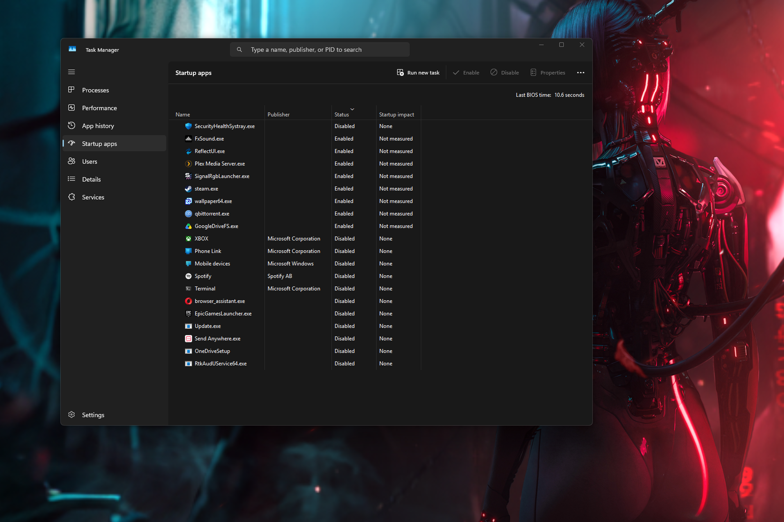Image resolution: width=784 pixels, height=522 pixels.
Task: Click the Task Manager app icon in title bar
Action: pyautogui.click(x=72, y=49)
